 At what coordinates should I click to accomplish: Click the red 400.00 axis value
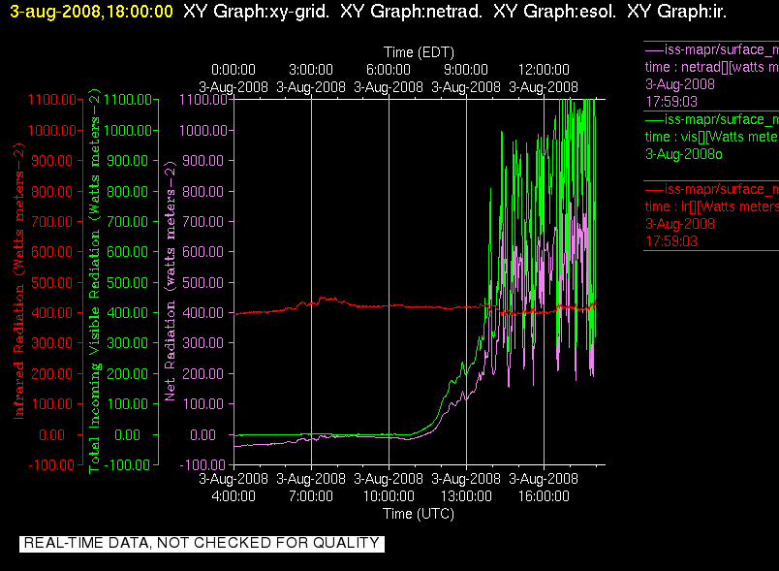51,313
